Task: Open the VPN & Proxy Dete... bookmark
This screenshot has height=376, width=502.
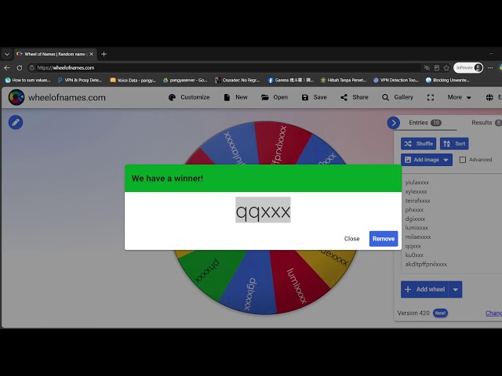Action: [80, 80]
